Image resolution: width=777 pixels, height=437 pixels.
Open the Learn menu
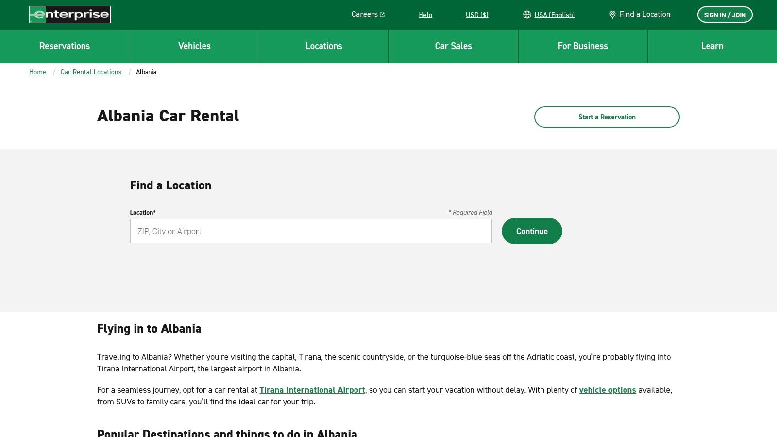coord(712,46)
